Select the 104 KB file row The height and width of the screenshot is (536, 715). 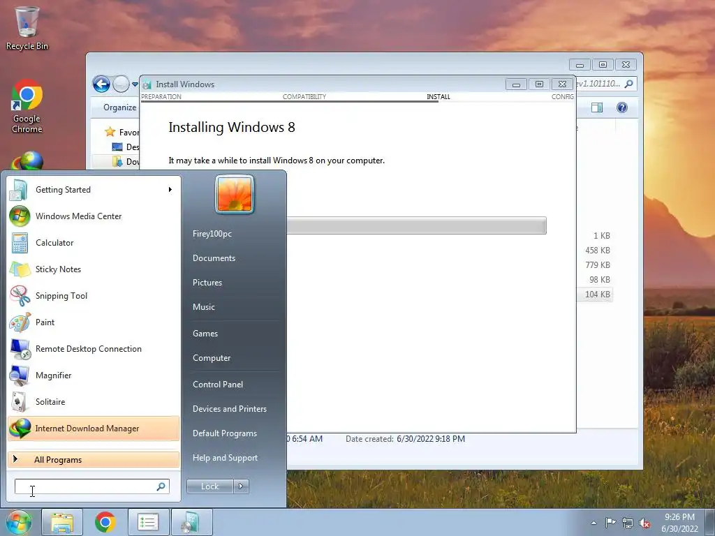coord(595,295)
